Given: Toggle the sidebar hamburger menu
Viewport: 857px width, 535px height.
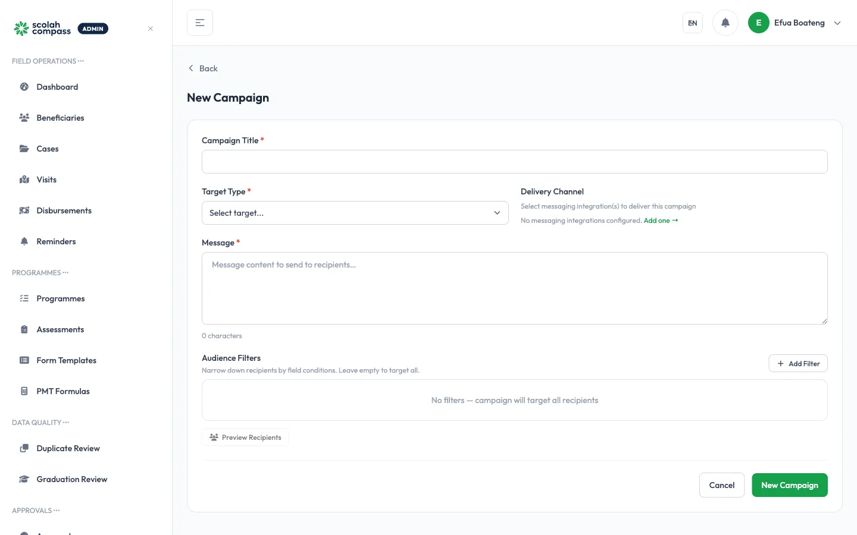Looking at the screenshot, I should tap(200, 23).
